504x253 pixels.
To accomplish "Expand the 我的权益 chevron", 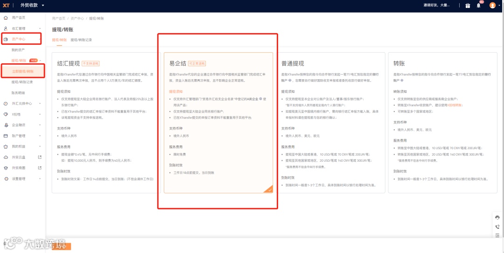I will (x=40, y=146).
